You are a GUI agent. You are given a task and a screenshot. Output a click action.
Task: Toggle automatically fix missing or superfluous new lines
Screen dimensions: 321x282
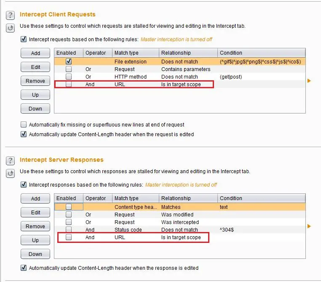click(x=24, y=124)
